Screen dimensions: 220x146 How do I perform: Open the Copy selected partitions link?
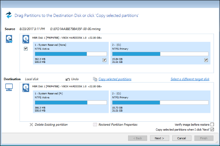click(x=115, y=79)
